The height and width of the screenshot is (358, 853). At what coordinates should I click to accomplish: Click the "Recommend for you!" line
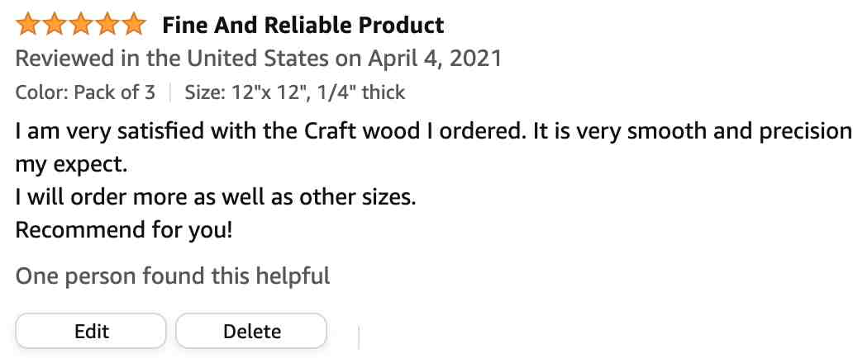coord(124,230)
